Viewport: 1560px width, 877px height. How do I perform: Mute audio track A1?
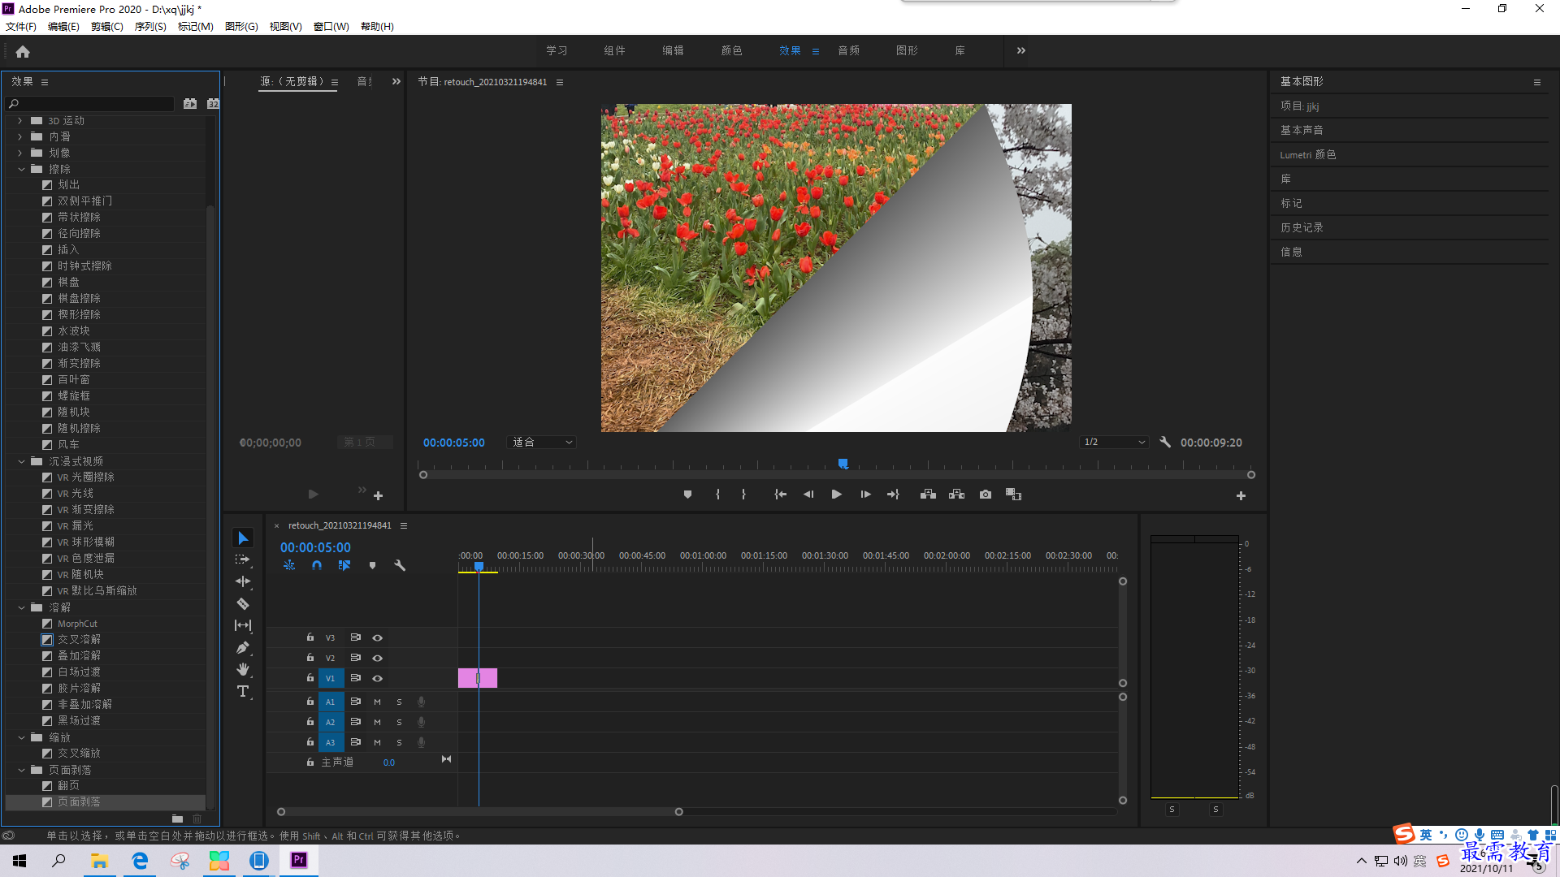click(x=377, y=702)
